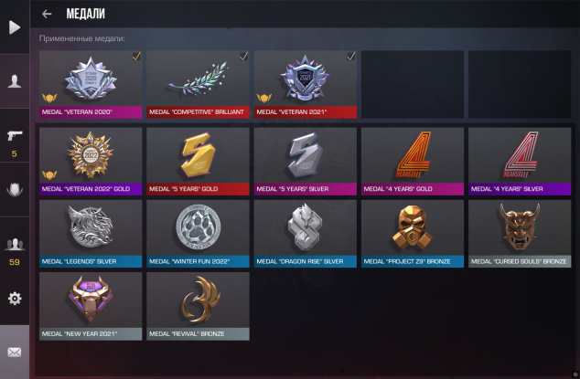Select the New Year 2021 medal
This screenshot has height=379, width=580.
[91, 306]
